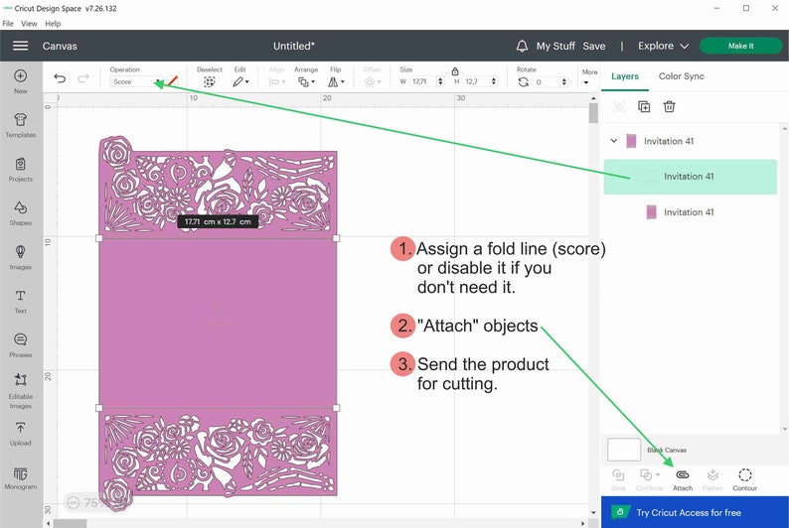Duplicate the selected layer
This screenshot has width=789, height=528.
pos(644,106)
